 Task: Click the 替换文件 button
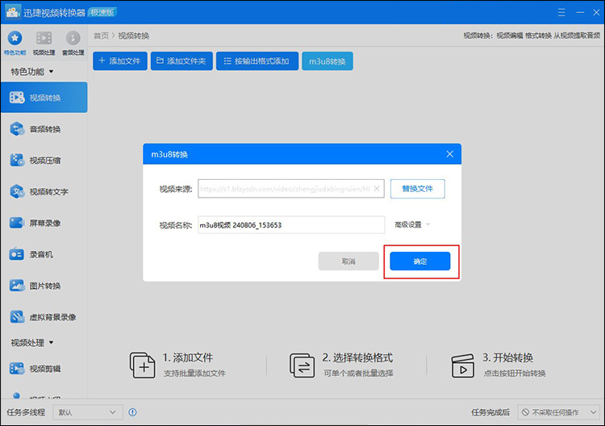pyautogui.click(x=418, y=189)
